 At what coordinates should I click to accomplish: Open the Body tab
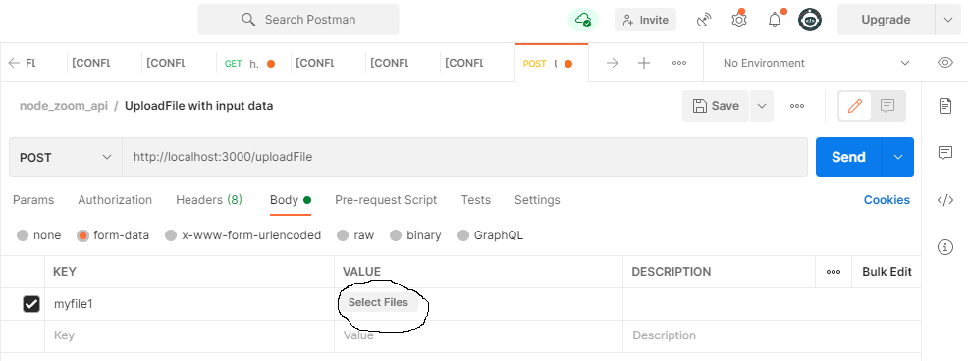pyautogui.click(x=291, y=200)
